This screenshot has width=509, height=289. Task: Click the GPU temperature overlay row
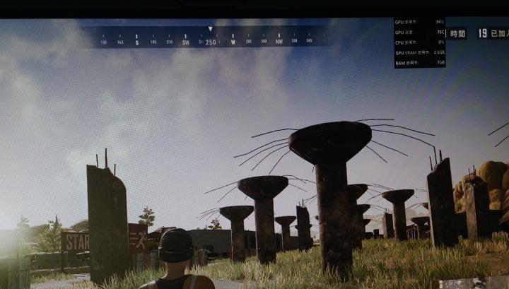(x=419, y=33)
